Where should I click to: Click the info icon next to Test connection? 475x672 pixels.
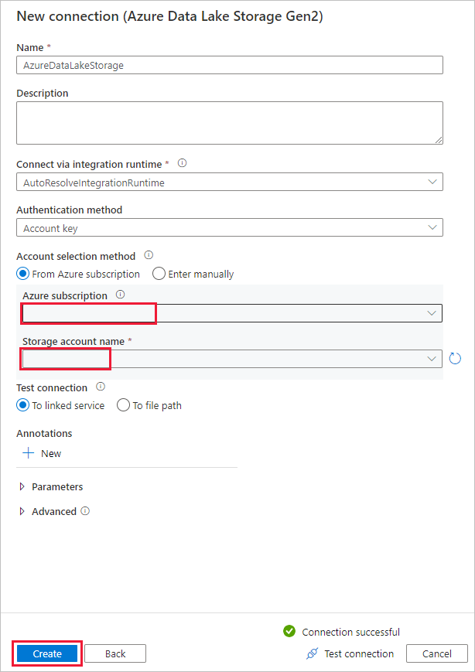(101, 387)
